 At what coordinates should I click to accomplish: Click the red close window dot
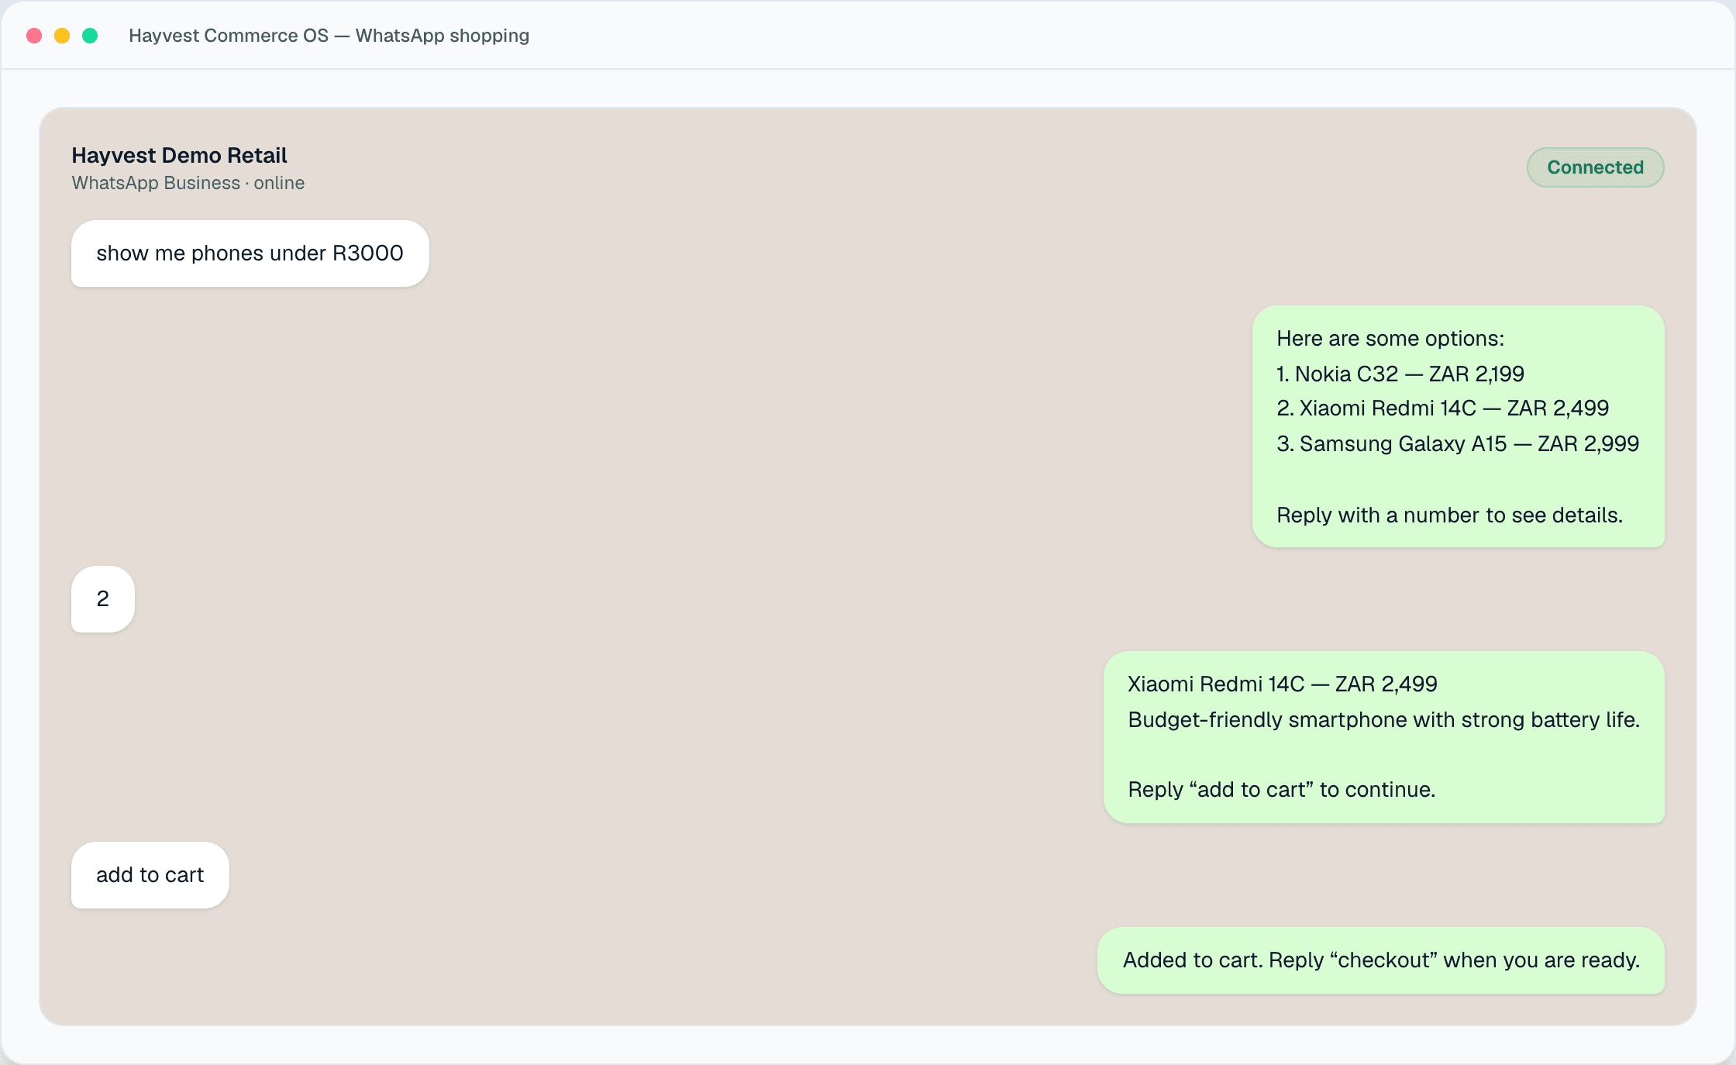34,36
